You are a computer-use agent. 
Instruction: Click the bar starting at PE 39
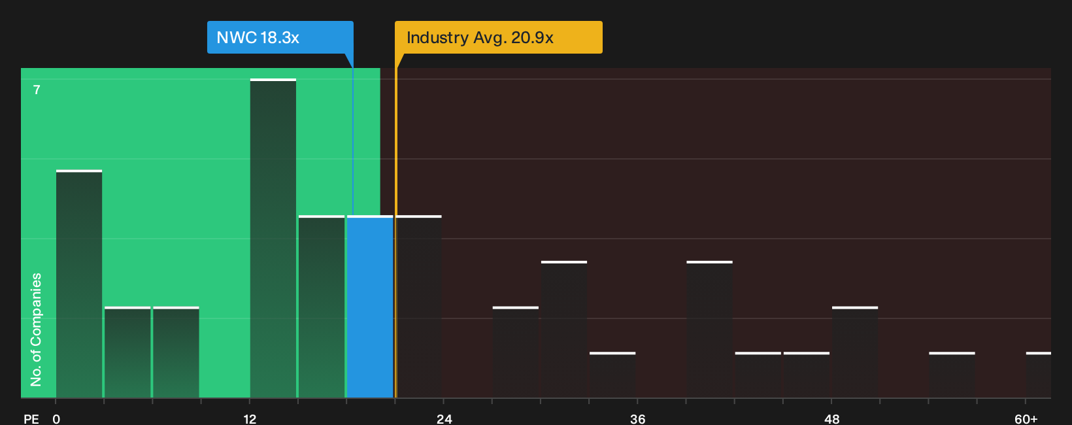[710, 330]
